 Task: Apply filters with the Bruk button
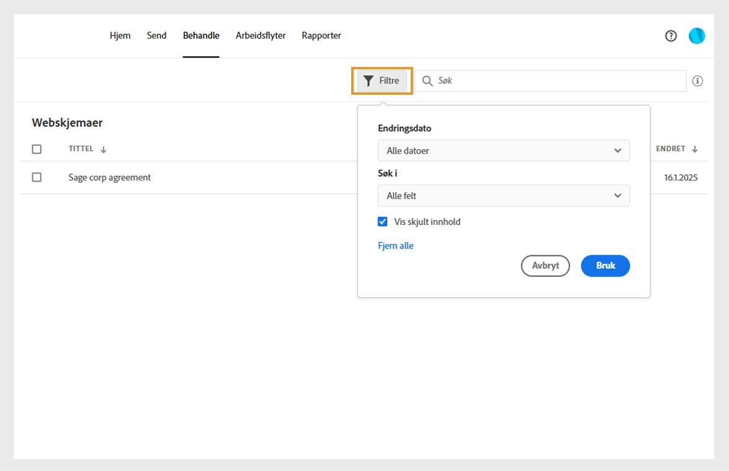pos(605,265)
